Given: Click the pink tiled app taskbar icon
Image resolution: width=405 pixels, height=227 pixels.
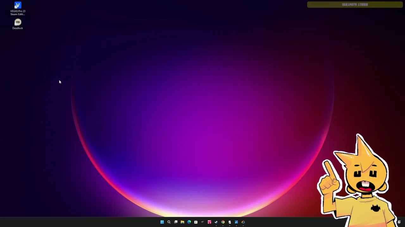Looking at the screenshot, I should point(209,222).
